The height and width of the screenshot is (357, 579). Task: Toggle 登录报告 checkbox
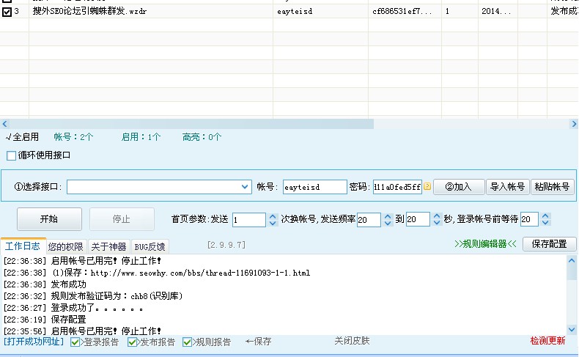click(75, 342)
